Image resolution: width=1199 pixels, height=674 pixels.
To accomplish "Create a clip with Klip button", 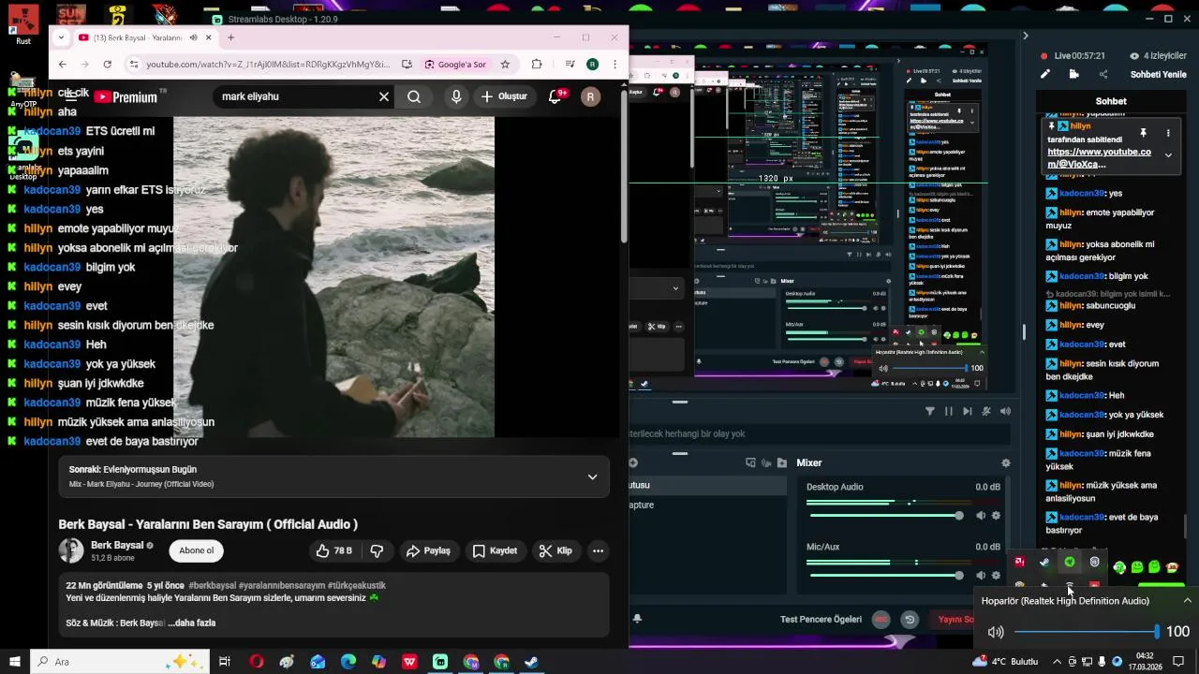I will pyautogui.click(x=555, y=550).
